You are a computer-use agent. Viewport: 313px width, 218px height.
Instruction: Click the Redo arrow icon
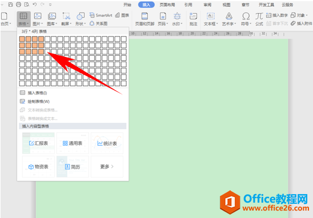[42, 5]
